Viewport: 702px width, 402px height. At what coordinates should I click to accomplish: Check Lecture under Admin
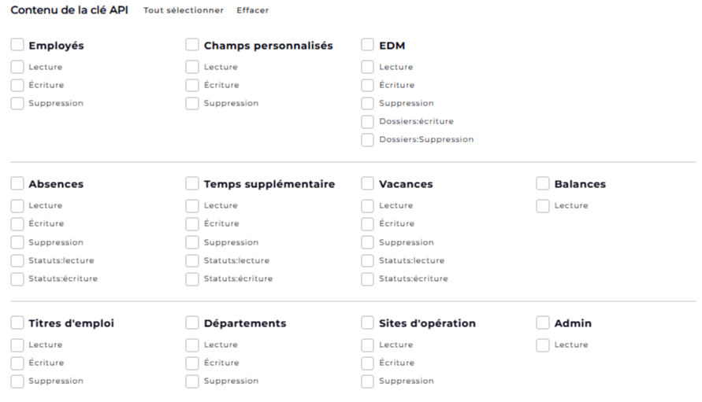(543, 345)
